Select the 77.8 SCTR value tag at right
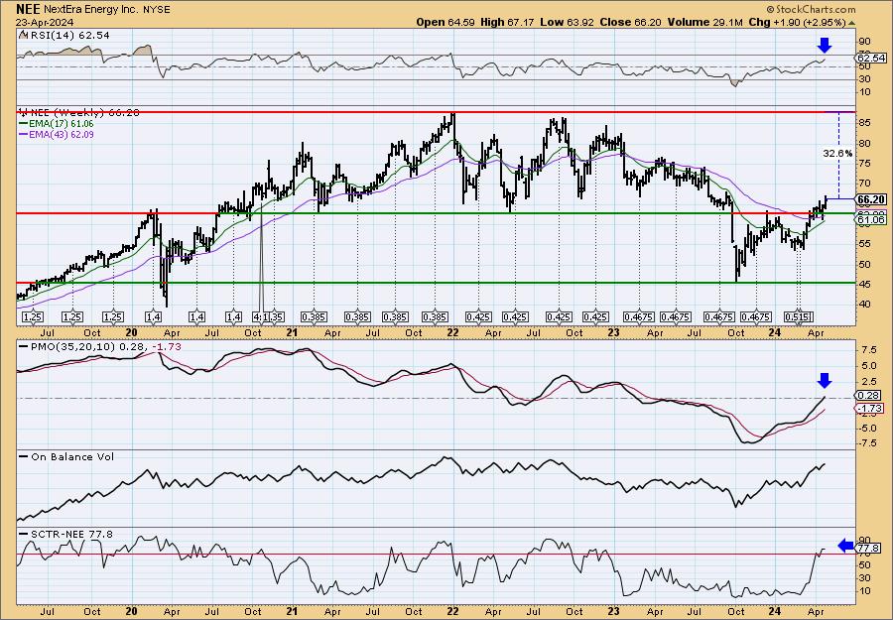893x620 pixels. click(x=869, y=549)
